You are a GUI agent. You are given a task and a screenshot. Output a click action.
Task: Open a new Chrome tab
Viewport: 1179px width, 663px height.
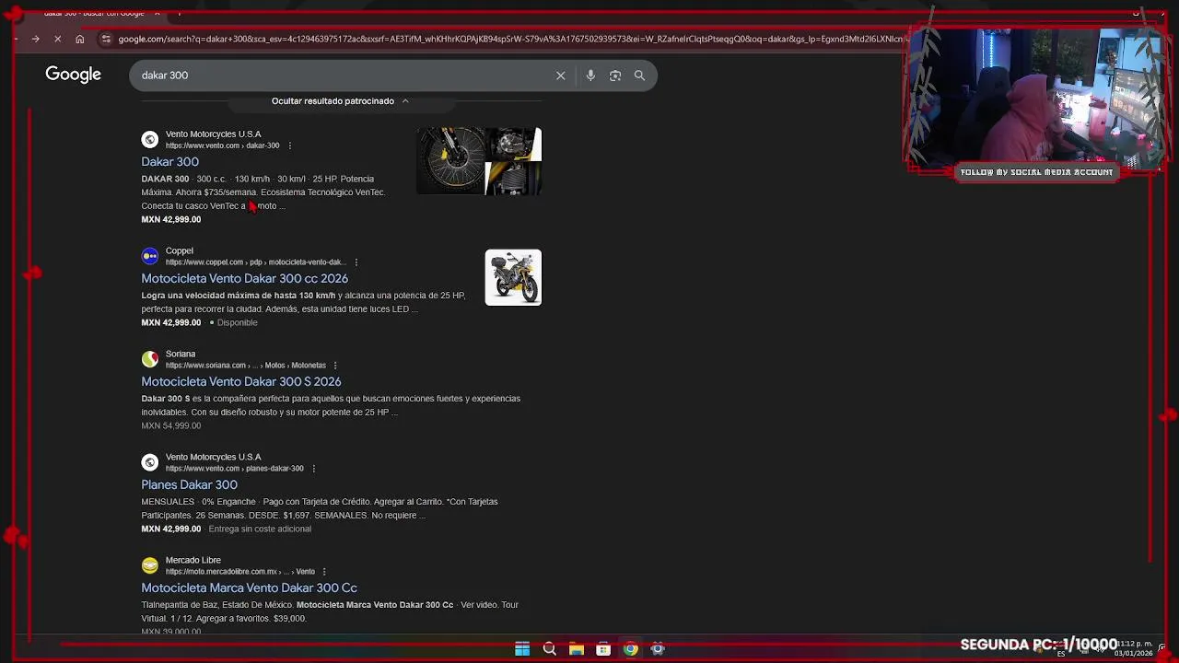[180, 14]
